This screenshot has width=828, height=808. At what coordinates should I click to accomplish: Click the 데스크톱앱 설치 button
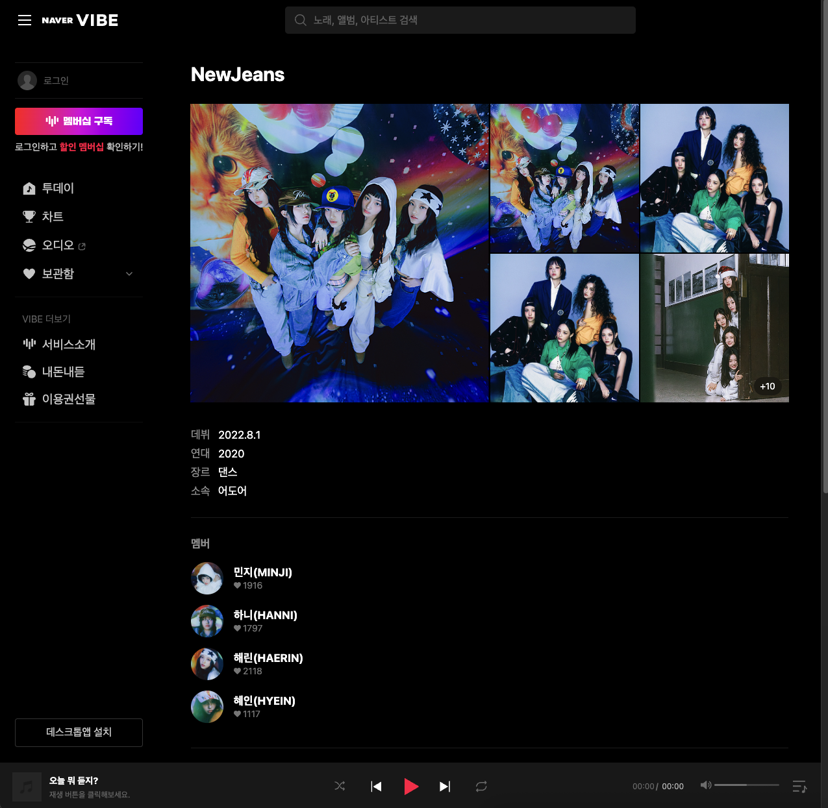(79, 732)
